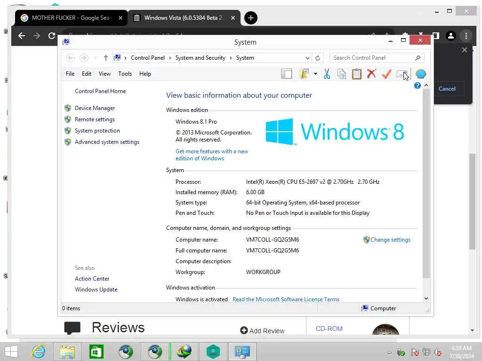Viewport: 482px width, 361px height.
Task: Open System protection link
Action: (x=97, y=131)
